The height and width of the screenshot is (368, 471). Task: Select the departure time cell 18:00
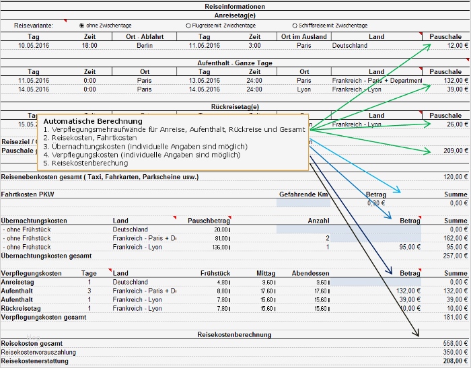89,46
